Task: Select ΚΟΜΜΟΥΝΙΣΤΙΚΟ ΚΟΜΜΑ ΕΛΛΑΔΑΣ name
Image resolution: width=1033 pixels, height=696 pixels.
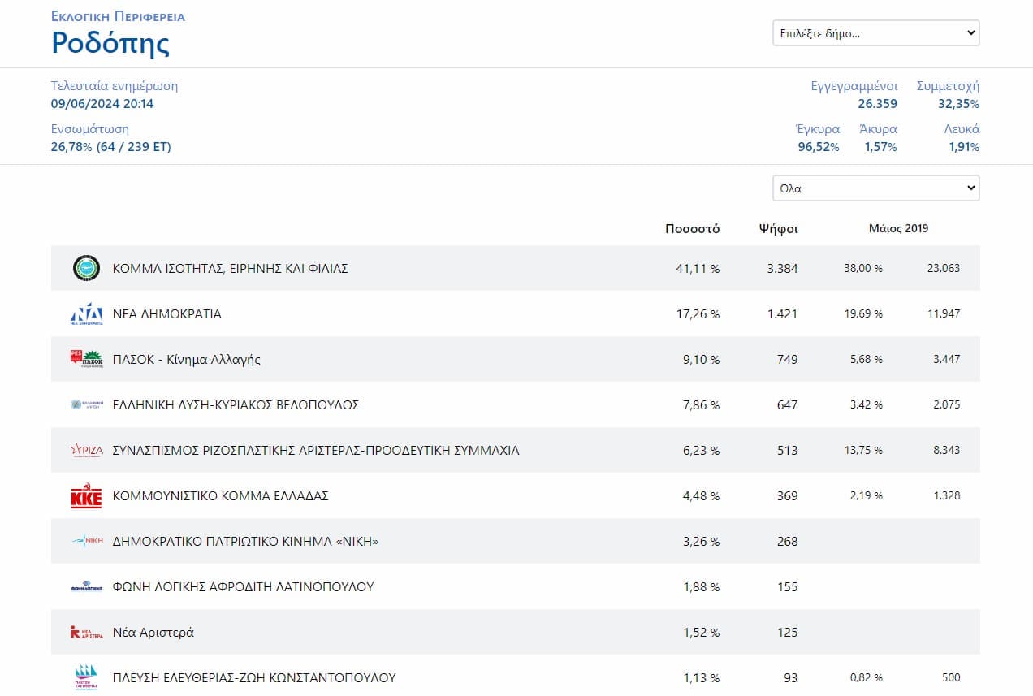Action: [221, 495]
